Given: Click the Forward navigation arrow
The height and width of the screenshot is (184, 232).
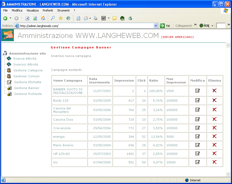Looking at the screenshot, I should click(x=17, y=18).
